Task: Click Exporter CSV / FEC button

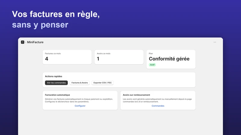Action: [x=102, y=83]
